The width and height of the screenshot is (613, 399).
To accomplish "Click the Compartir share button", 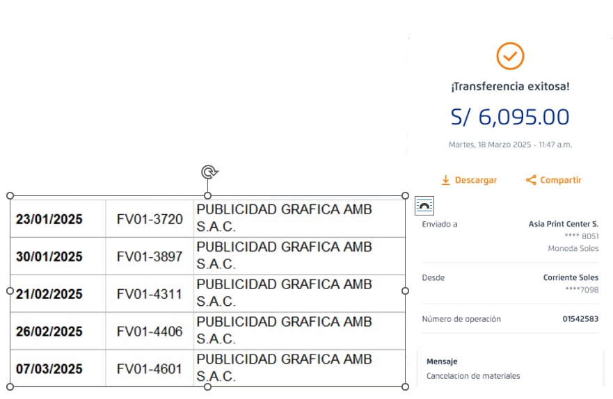I will [553, 180].
